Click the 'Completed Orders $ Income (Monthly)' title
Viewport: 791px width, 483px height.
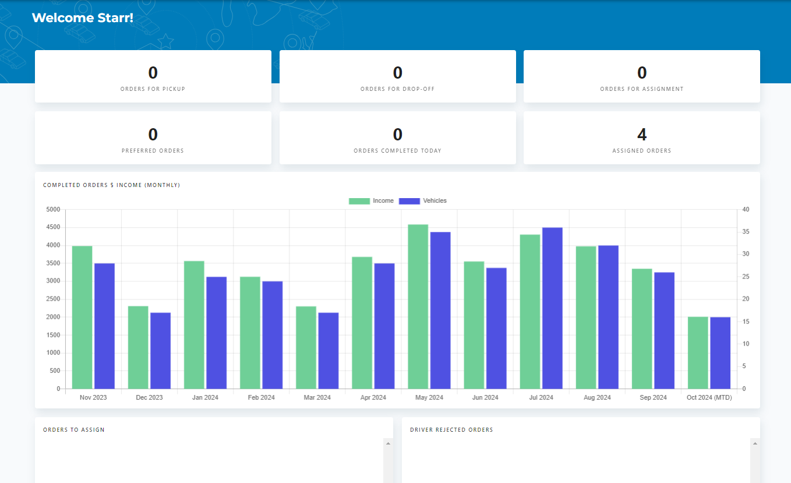(112, 185)
